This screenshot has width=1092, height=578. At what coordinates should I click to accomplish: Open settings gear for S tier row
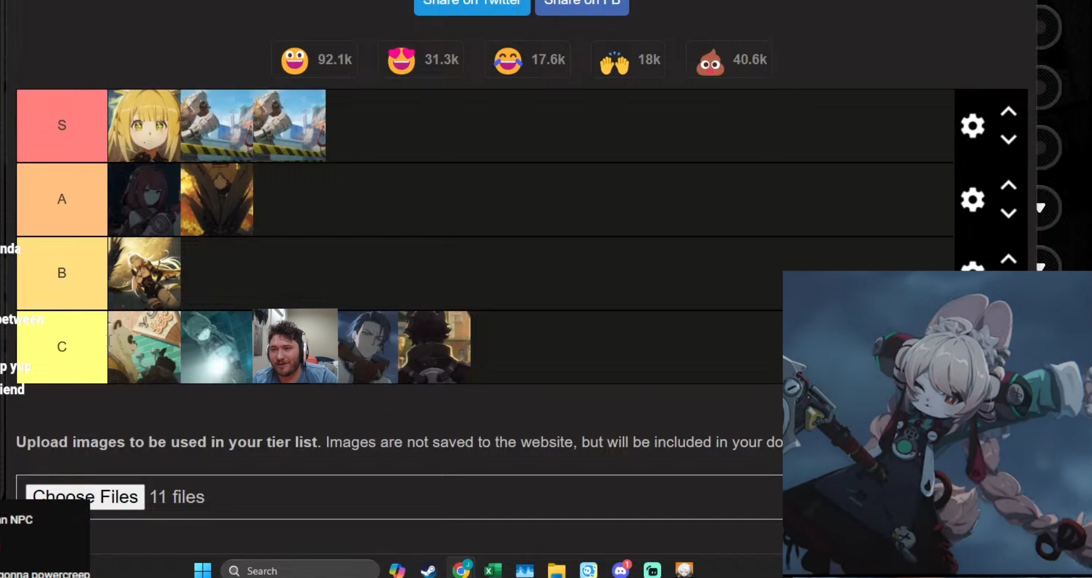tap(973, 126)
